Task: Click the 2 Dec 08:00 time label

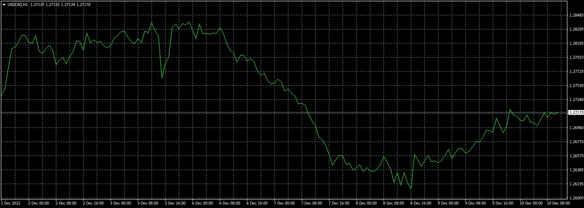Action: [66, 204]
